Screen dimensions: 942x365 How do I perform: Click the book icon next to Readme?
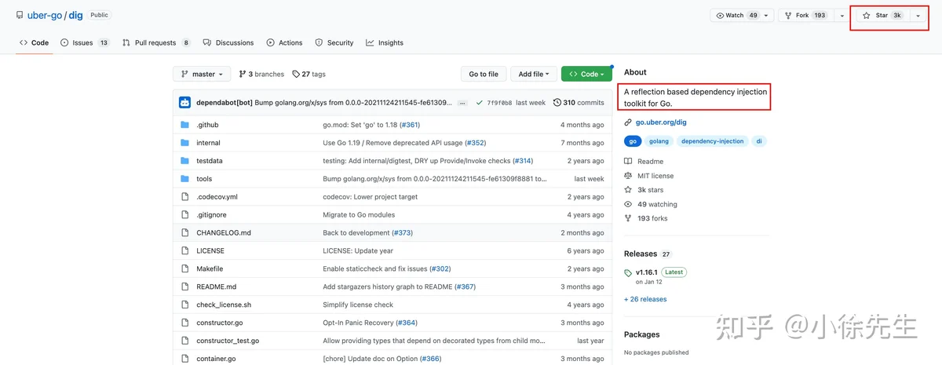(x=628, y=162)
